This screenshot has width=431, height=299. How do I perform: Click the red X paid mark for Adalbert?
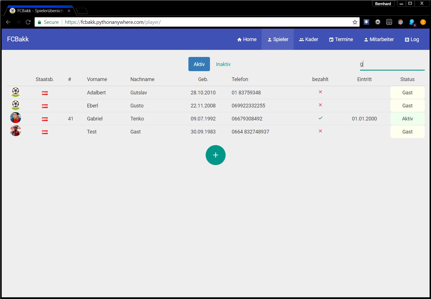[x=320, y=92]
